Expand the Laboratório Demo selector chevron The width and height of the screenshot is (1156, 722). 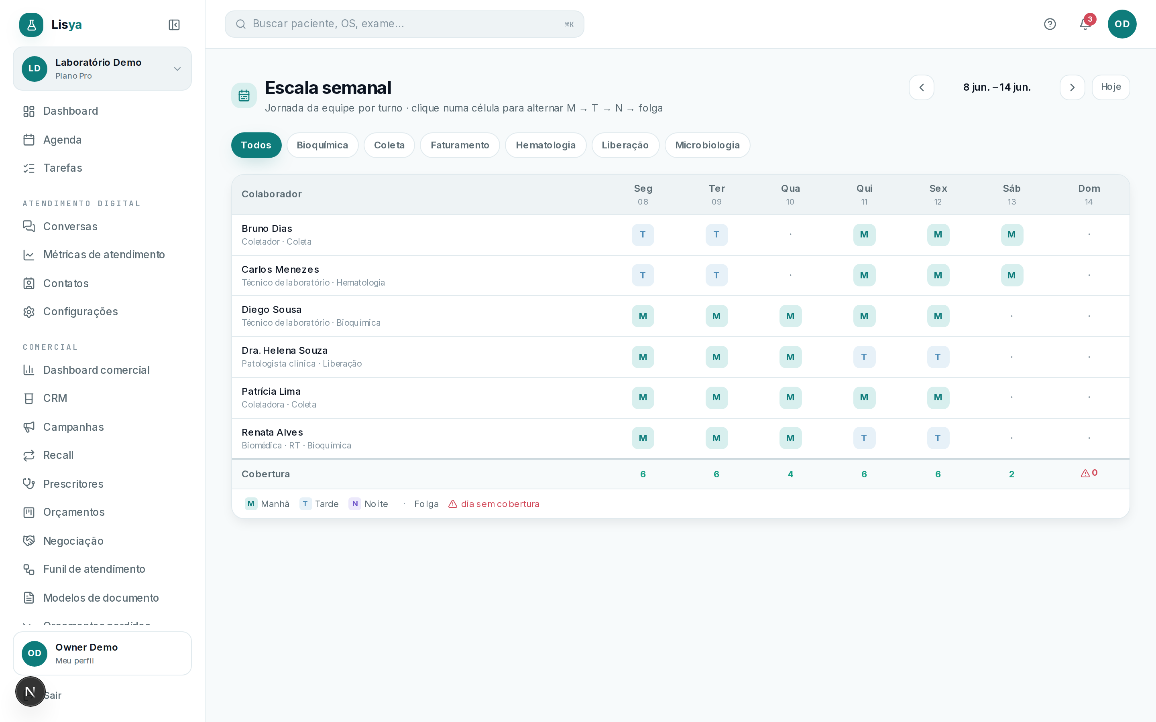tap(177, 69)
